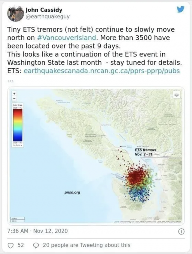
Task: Click the ETS tremors Nov. 2-11 label
Action: tap(145, 152)
